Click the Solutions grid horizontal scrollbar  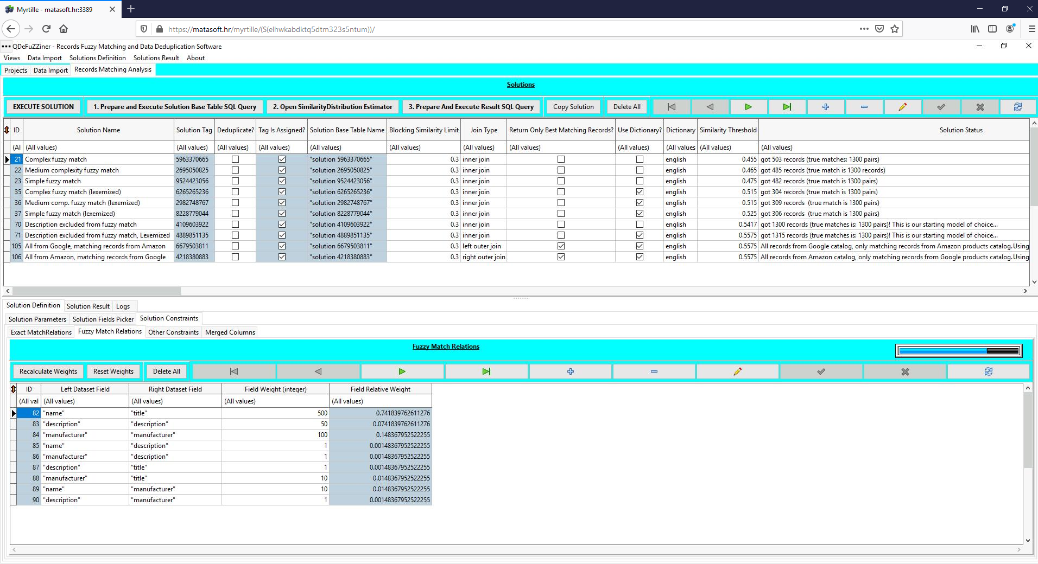click(x=97, y=291)
